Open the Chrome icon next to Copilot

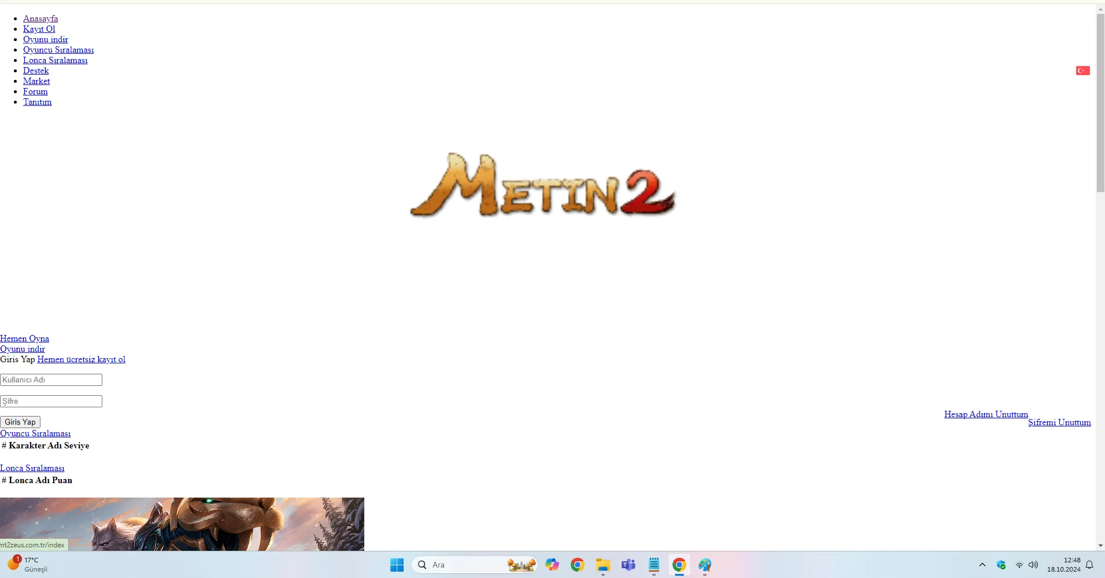[577, 565]
